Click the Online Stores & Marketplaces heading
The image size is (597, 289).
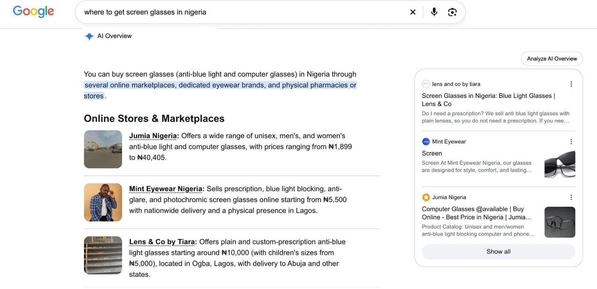[x=154, y=118]
